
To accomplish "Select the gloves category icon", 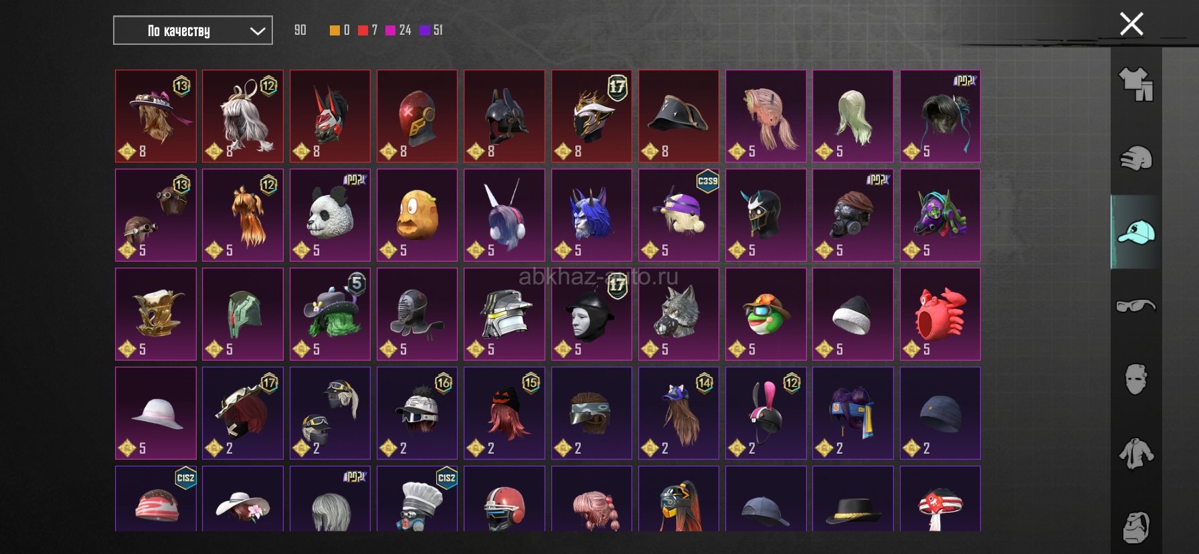I will [1136, 159].
